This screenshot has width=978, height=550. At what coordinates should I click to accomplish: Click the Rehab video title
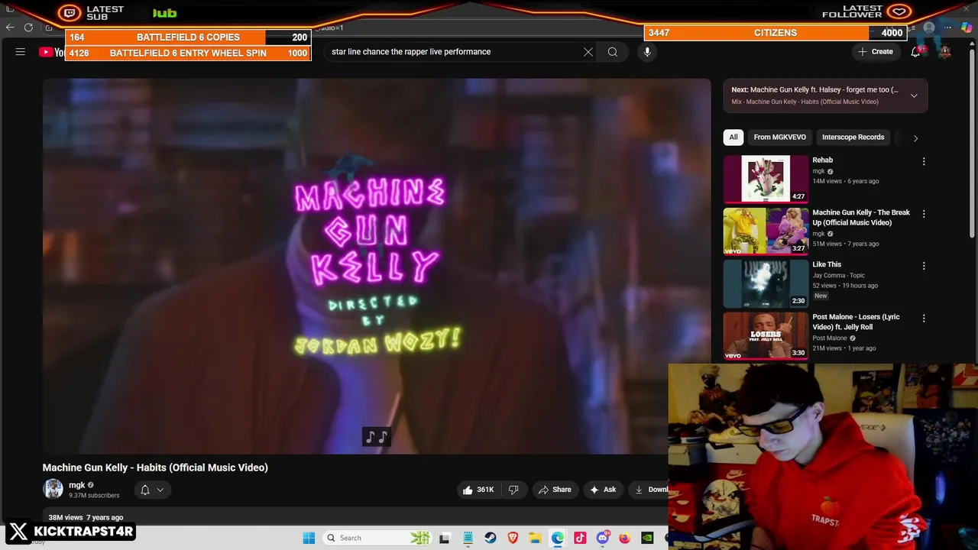pos(822,160)
